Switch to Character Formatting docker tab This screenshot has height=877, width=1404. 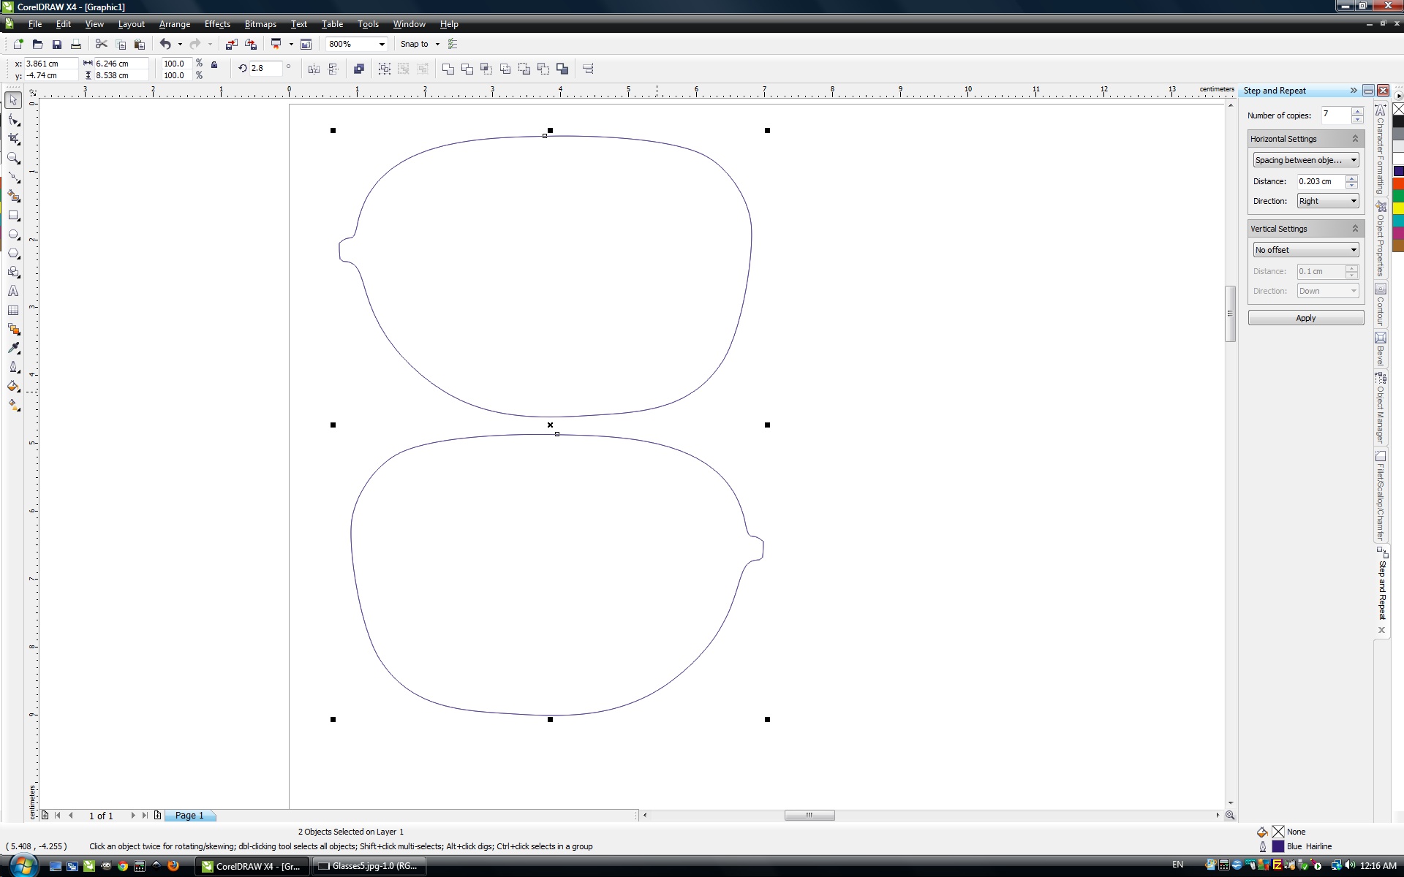tap(1381, 148)
